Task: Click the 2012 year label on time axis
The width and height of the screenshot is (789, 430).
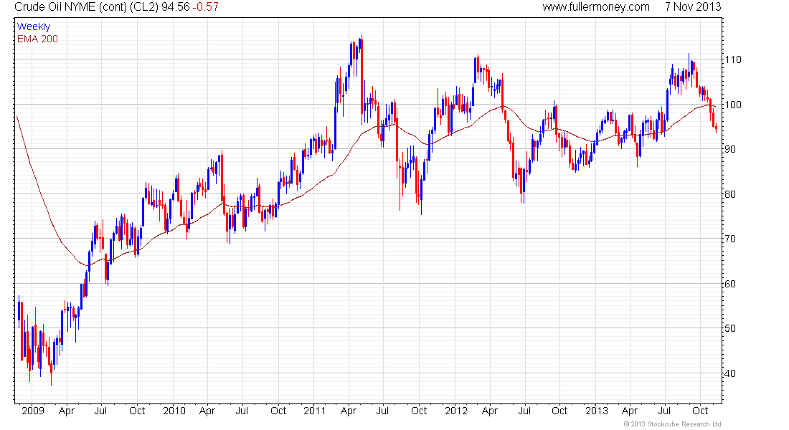Action: click(x=456, y=411)
